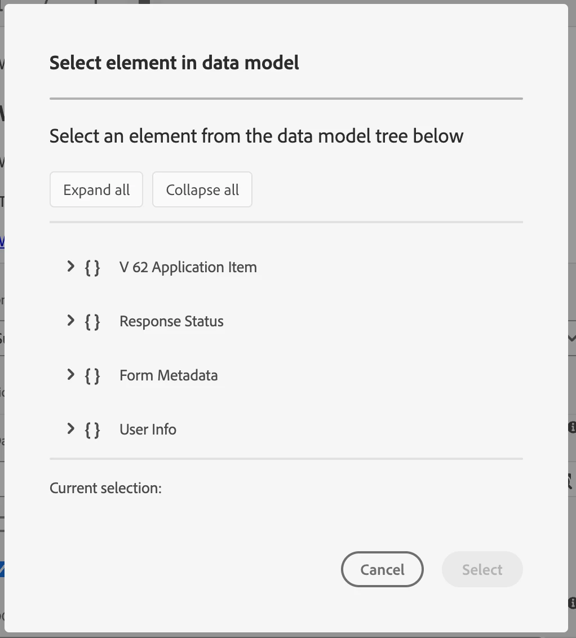The width and height of the screenshot is (576, 638).
Task: Select the Response Status element
Action: (171, 321)
